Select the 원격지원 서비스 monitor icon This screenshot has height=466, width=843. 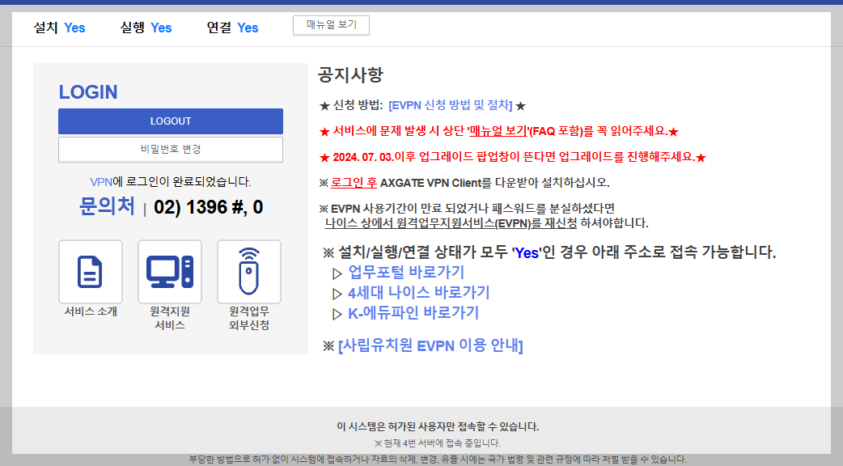(x=169, y=271)
